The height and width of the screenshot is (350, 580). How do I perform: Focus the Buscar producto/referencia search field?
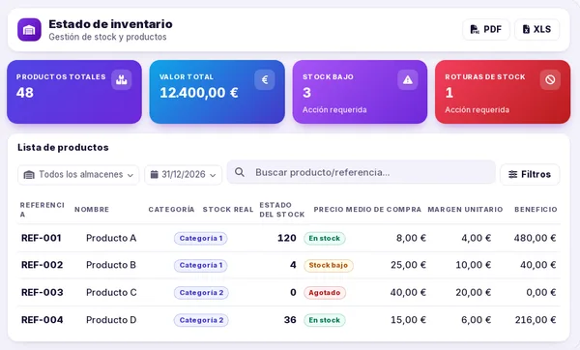(x=361, y=172)
